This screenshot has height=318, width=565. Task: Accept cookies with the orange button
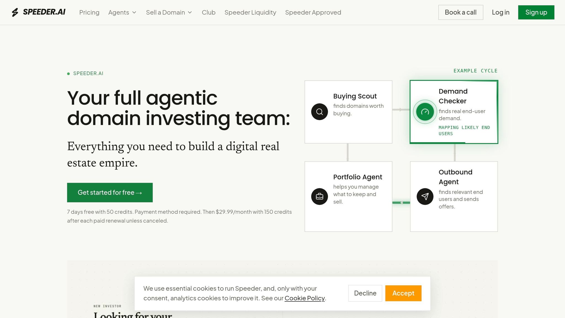pyautogui.click(x=403, y=293)
